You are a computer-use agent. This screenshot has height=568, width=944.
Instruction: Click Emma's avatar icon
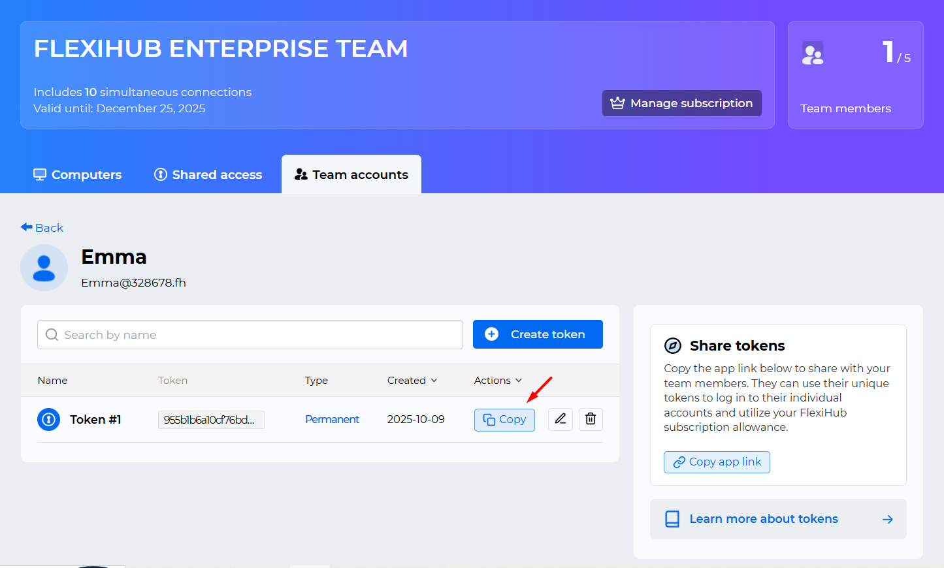click(44, 268)
